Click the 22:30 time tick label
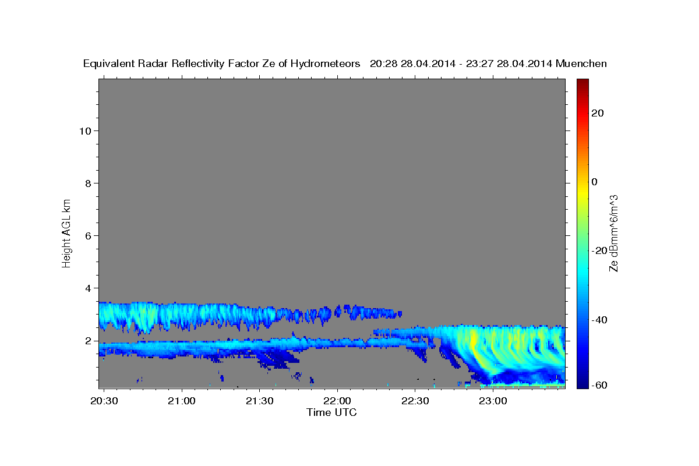The image size is (699, 466). [415, 401]
